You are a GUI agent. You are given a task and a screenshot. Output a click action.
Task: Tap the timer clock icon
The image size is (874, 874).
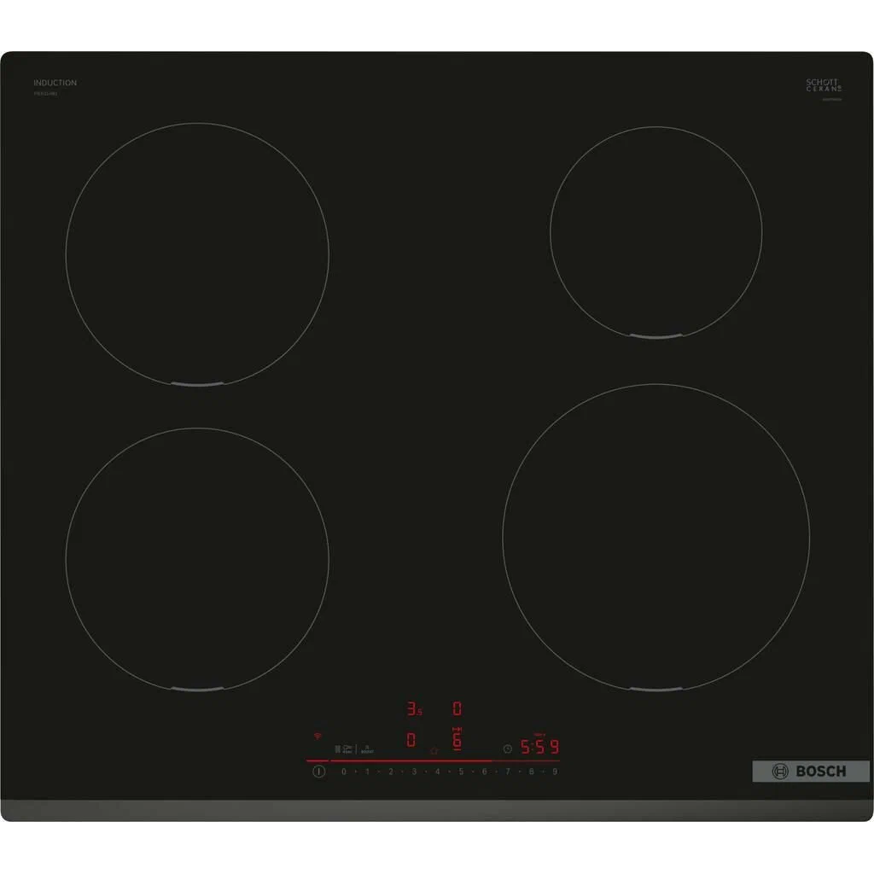508,749
